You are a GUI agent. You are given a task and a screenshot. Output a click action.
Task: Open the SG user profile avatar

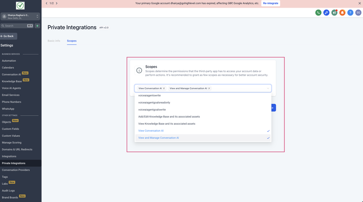pyautogui.click(x=358, y=12)
